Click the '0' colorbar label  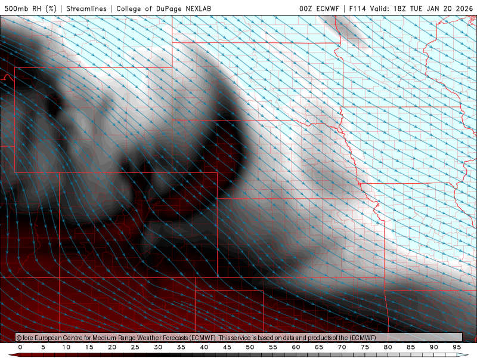pyautogui.click(x=20, y=347)
